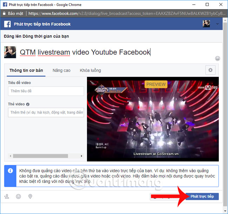This screenshot has height=214, width=228.
Task: Open the 'Khóa luồng' tab
Action: [90, 71]
